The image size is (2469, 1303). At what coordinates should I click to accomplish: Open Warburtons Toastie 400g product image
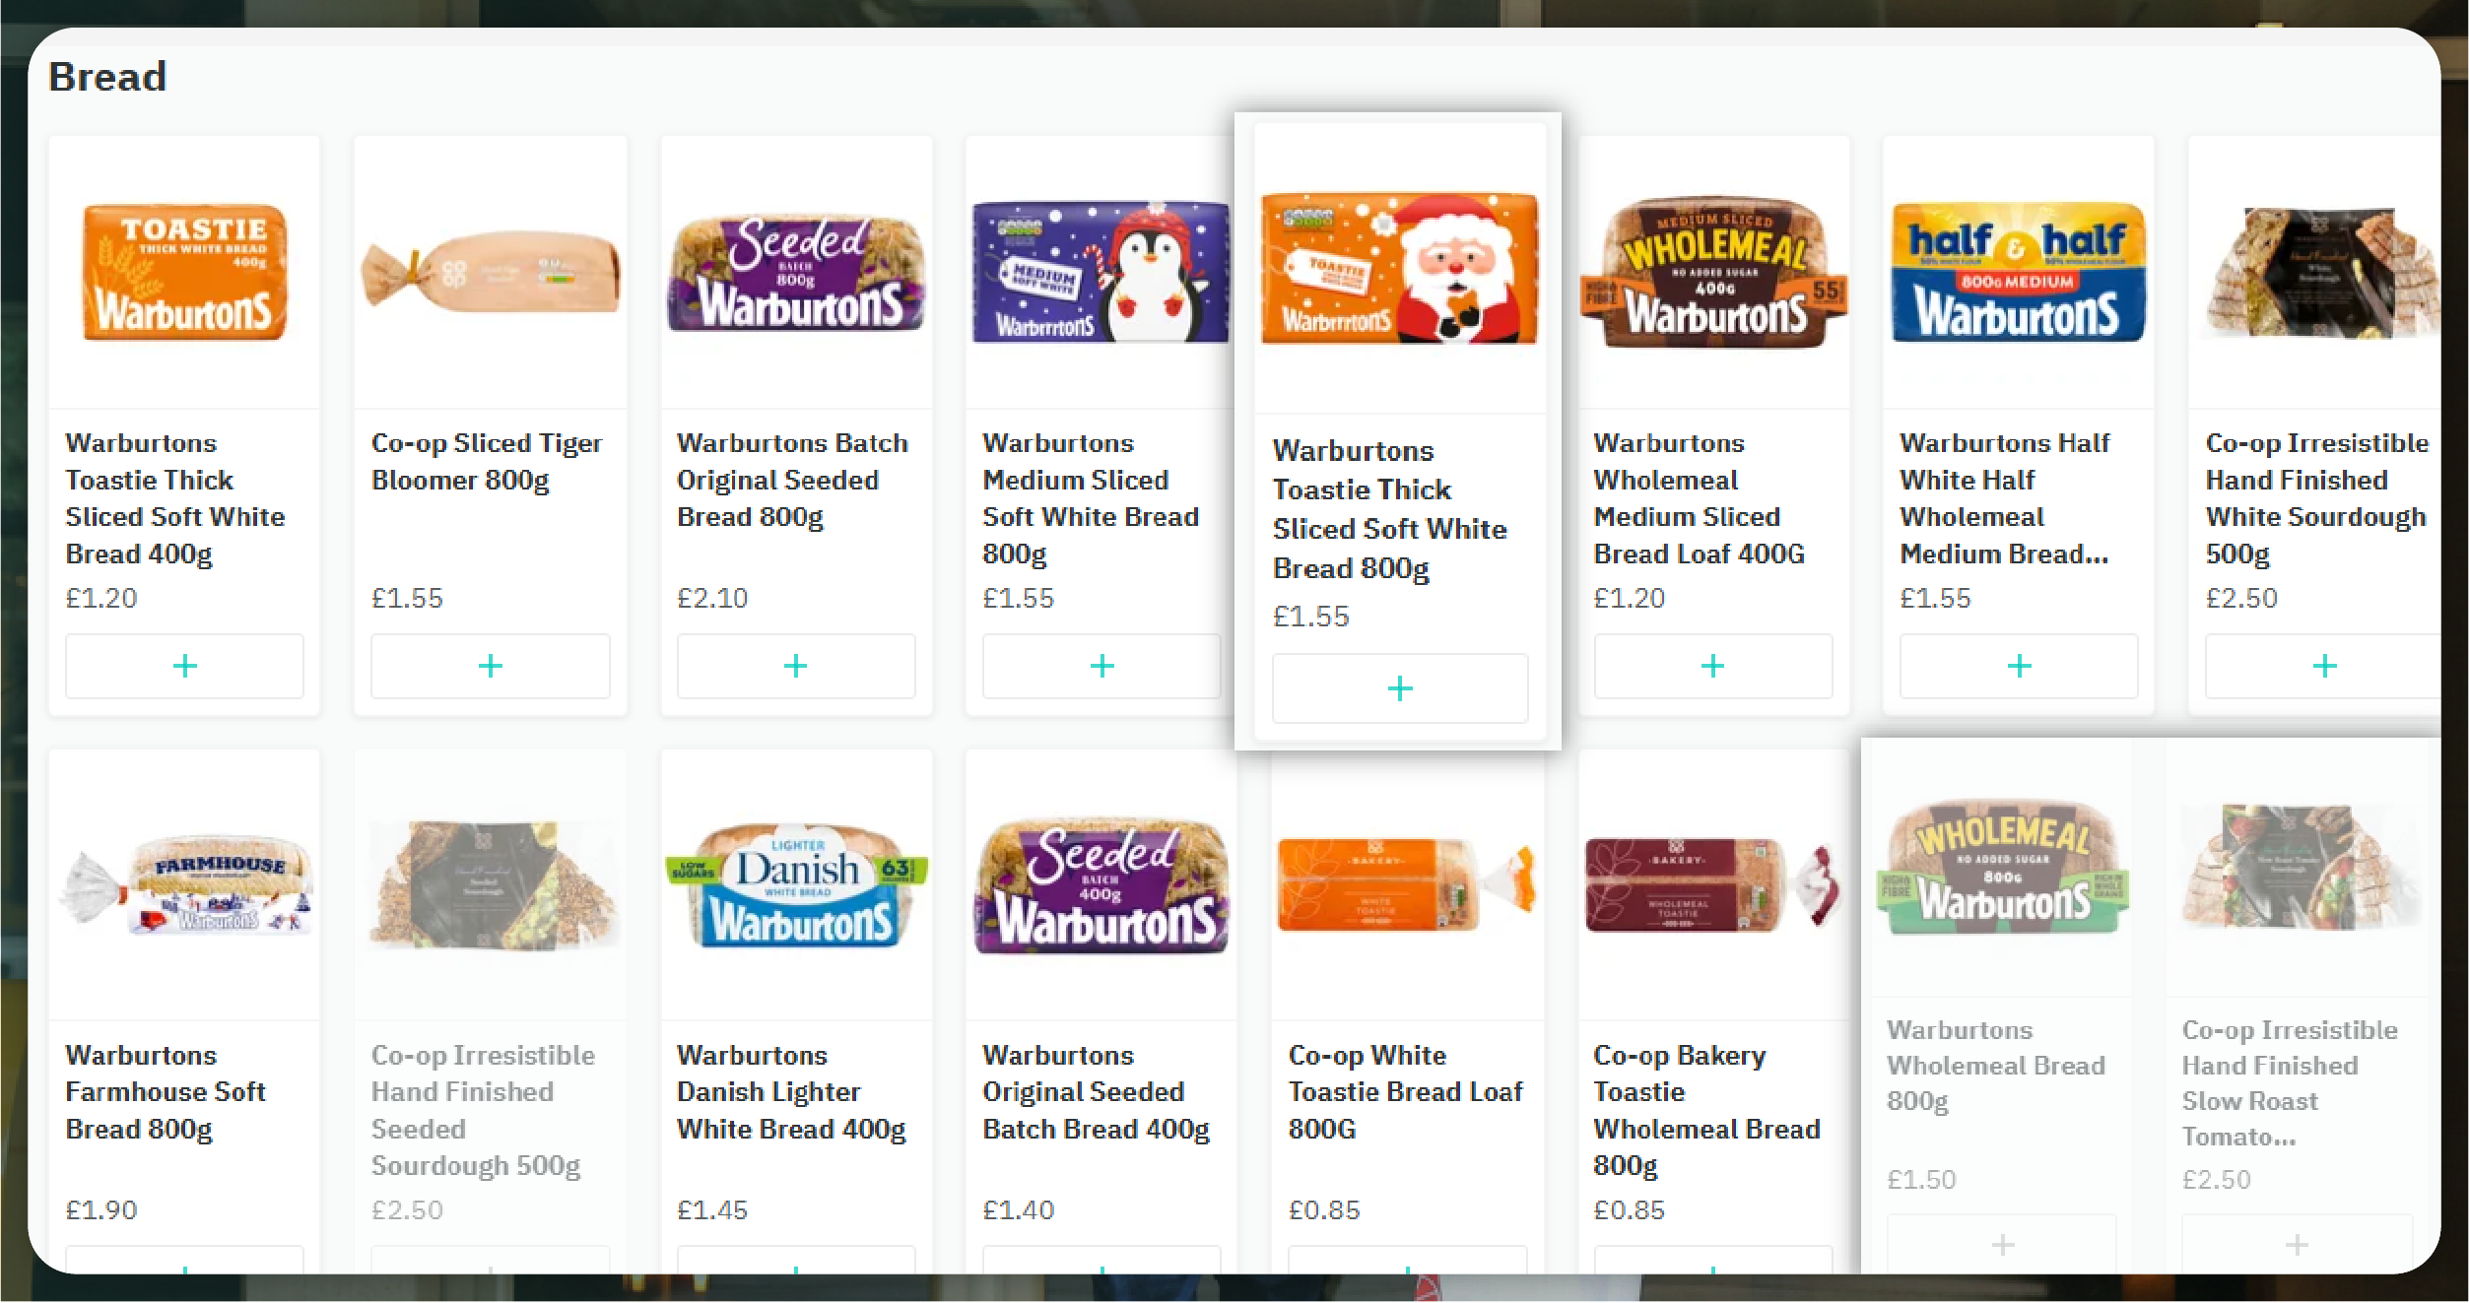(x=184, y=273)
